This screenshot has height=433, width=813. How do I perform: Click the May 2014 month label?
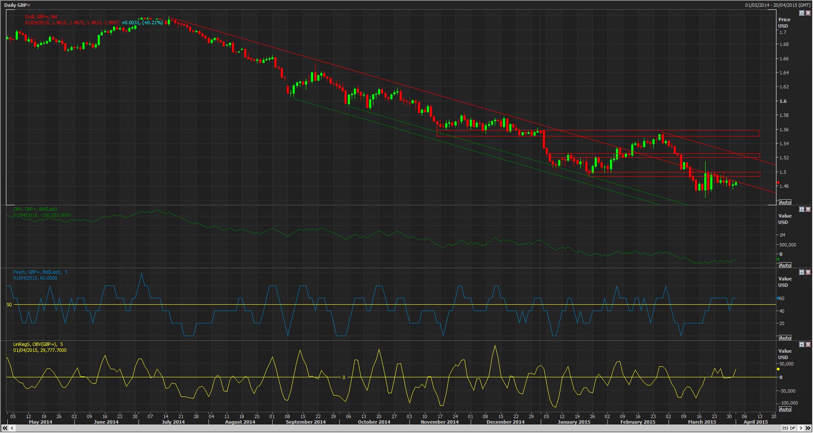click(40, 422)
